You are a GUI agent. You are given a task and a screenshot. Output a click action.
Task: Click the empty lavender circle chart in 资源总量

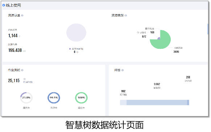[x=76, y=33]
